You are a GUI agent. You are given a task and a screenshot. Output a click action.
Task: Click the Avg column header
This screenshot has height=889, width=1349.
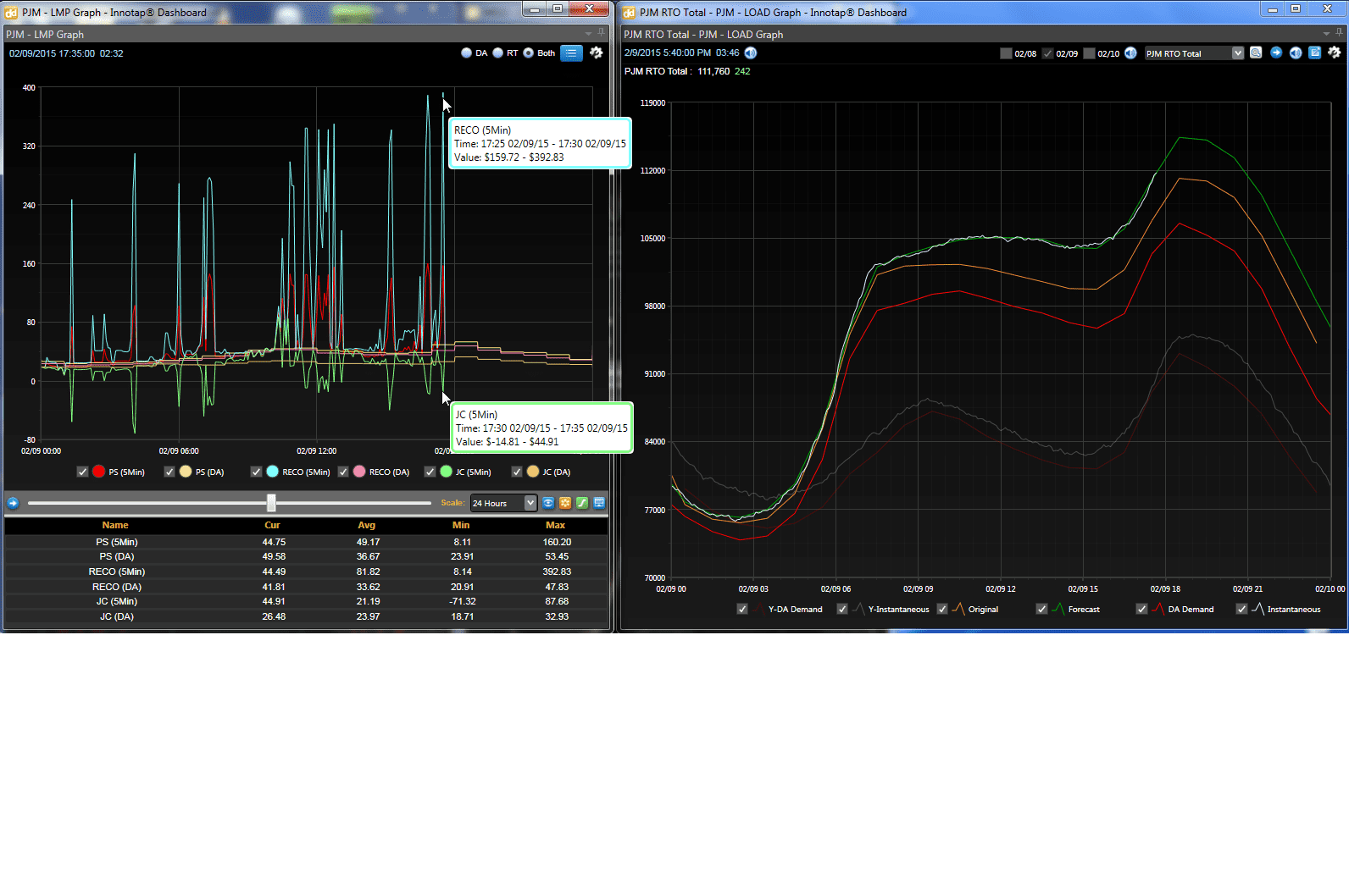click(367, 525)
